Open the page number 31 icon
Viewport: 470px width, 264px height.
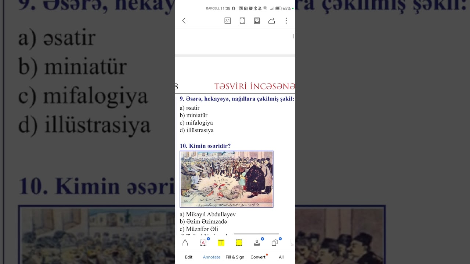228,21
